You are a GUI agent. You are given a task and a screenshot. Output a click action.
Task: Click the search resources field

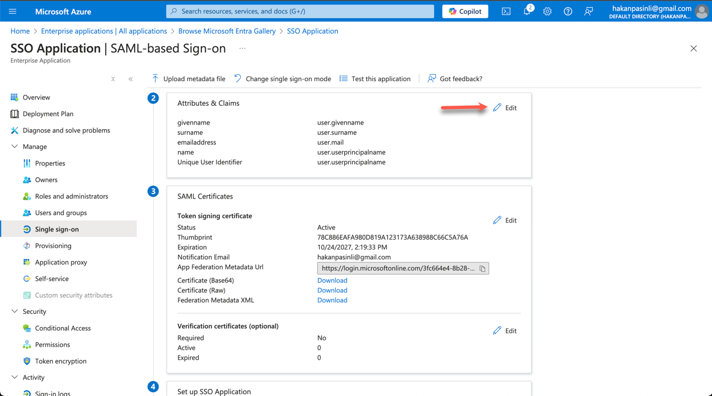300,11
